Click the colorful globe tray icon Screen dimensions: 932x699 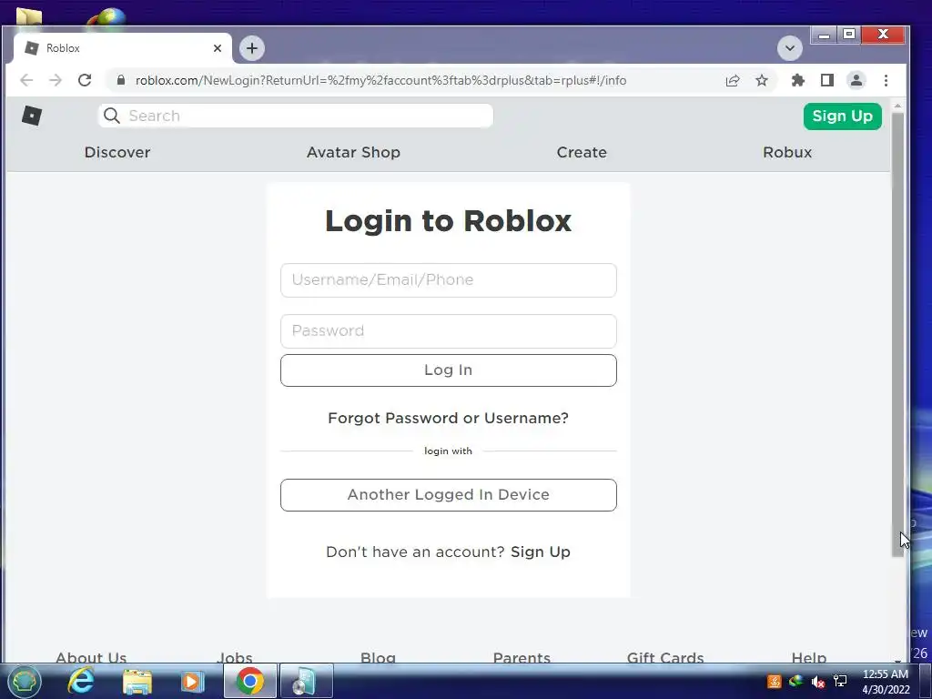pyautogui.click(x=795, y=681)
